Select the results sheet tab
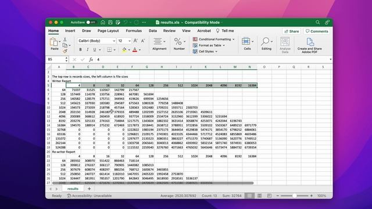372x209 pixels. tap(73, 189)
